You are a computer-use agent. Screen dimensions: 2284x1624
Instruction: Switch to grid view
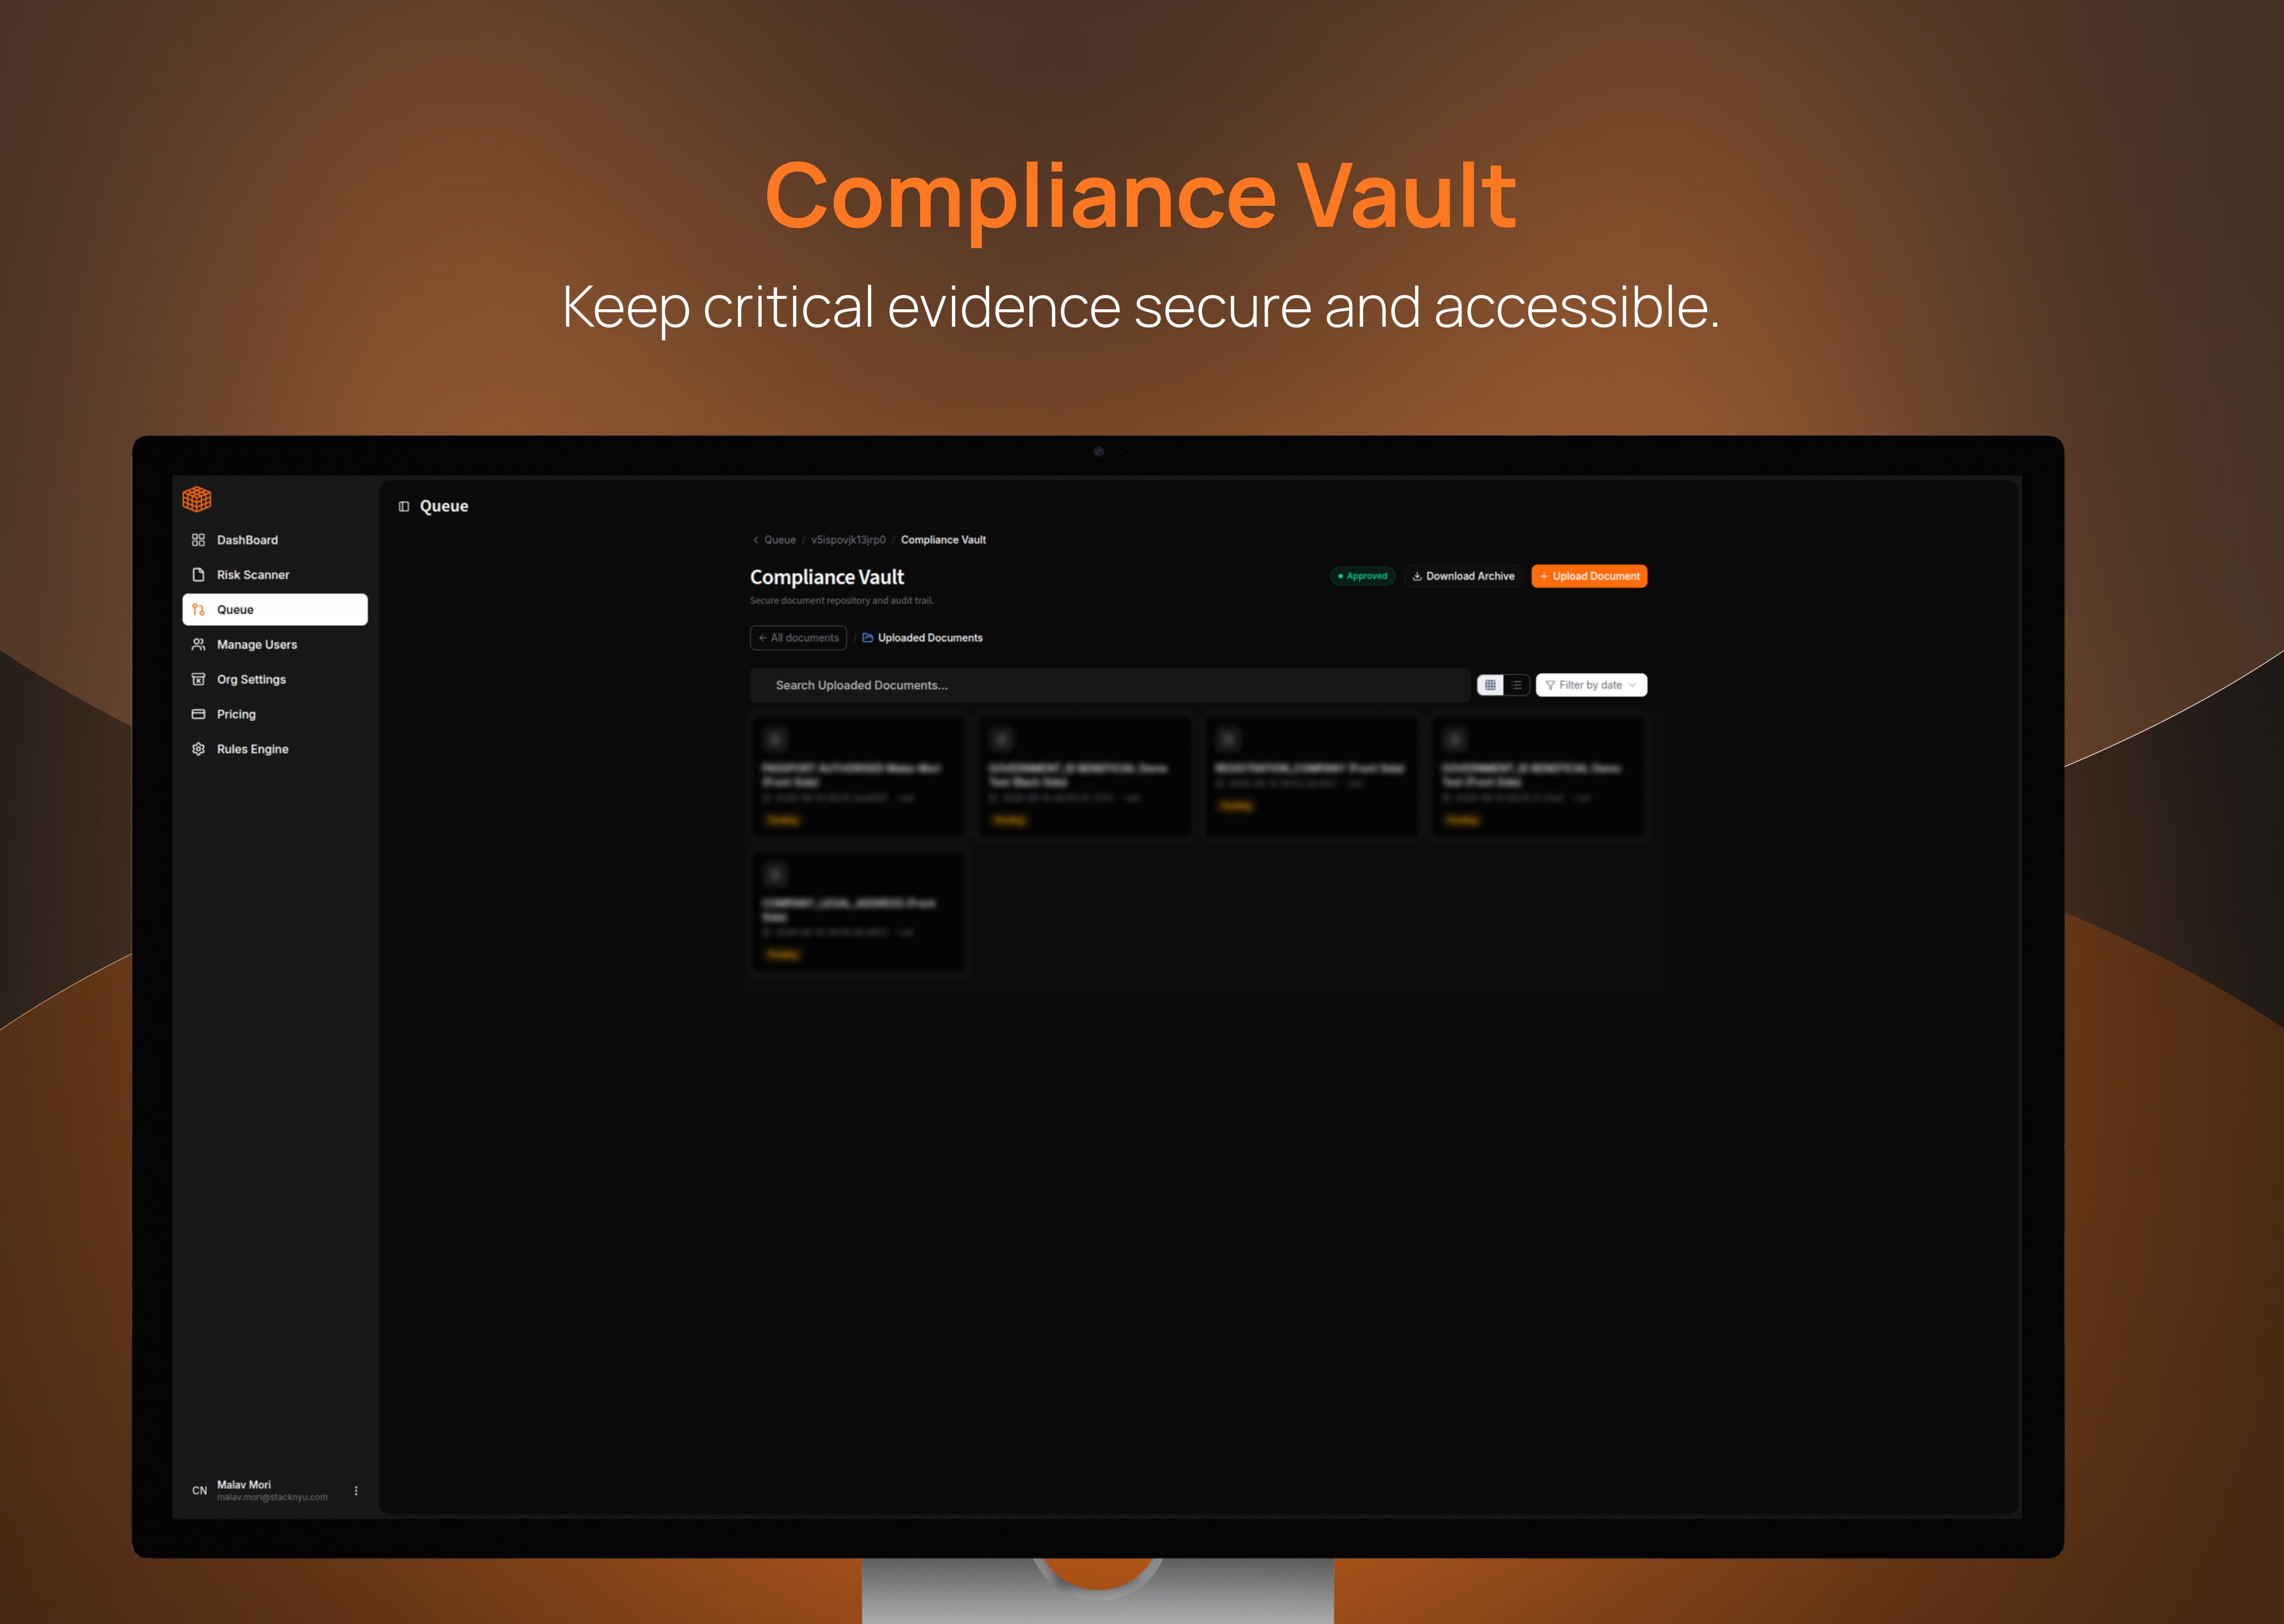(1490, 685)
